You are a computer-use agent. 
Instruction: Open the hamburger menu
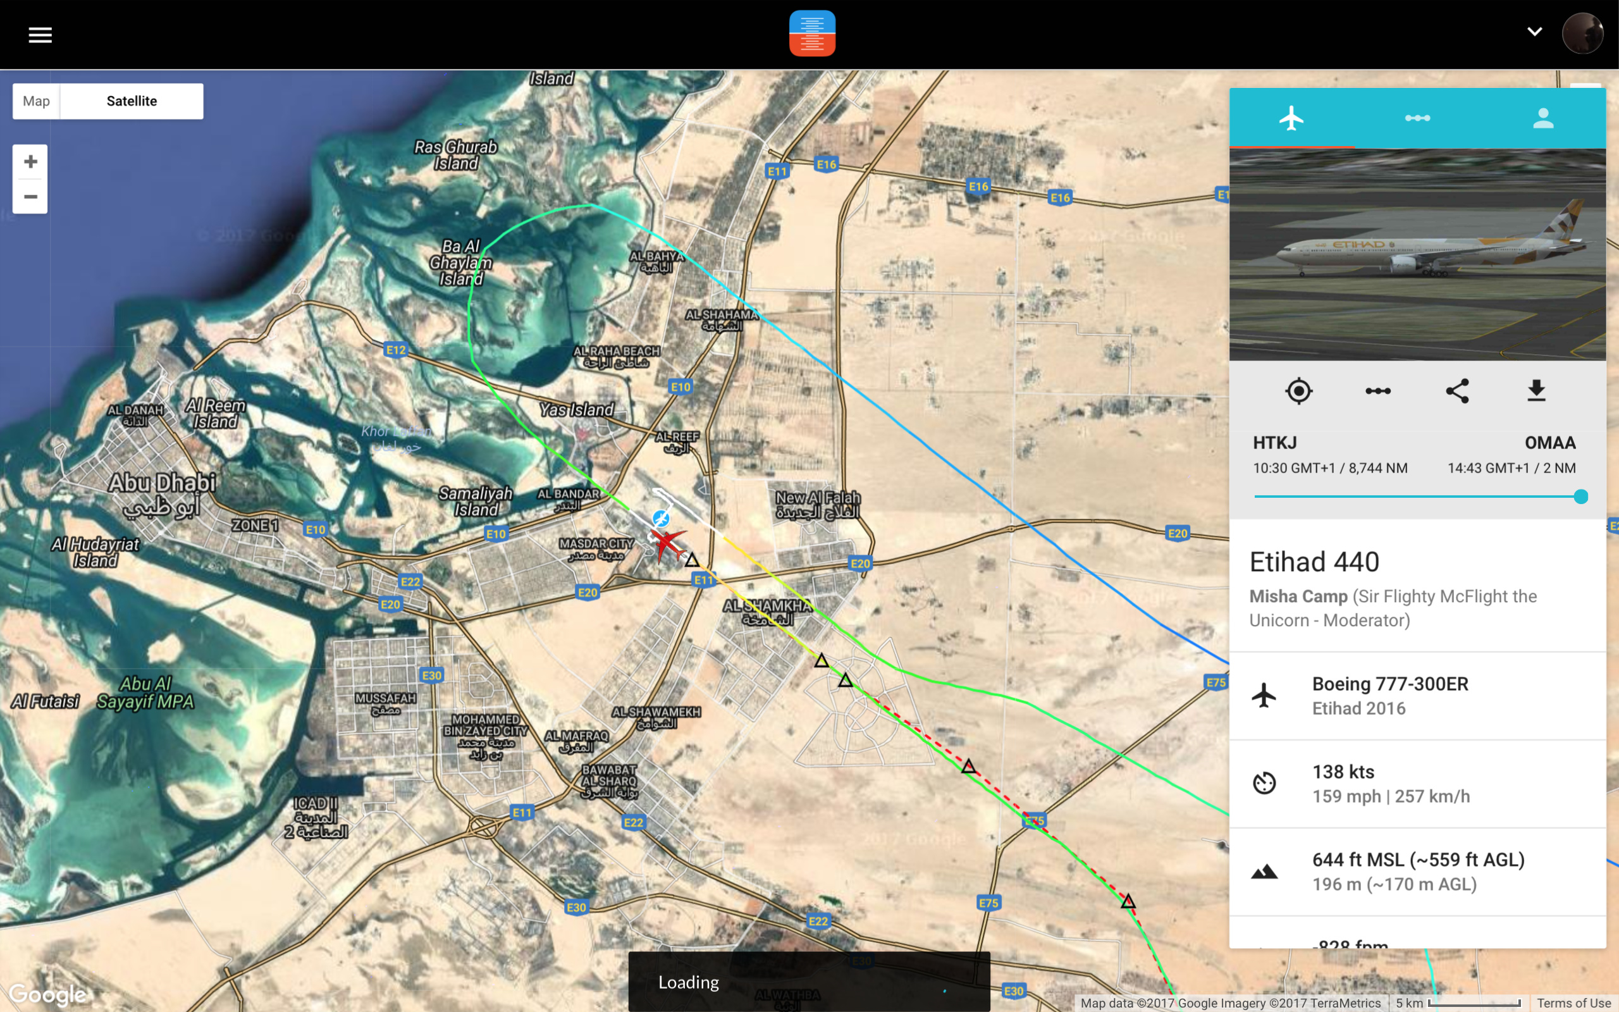[40, 35]
